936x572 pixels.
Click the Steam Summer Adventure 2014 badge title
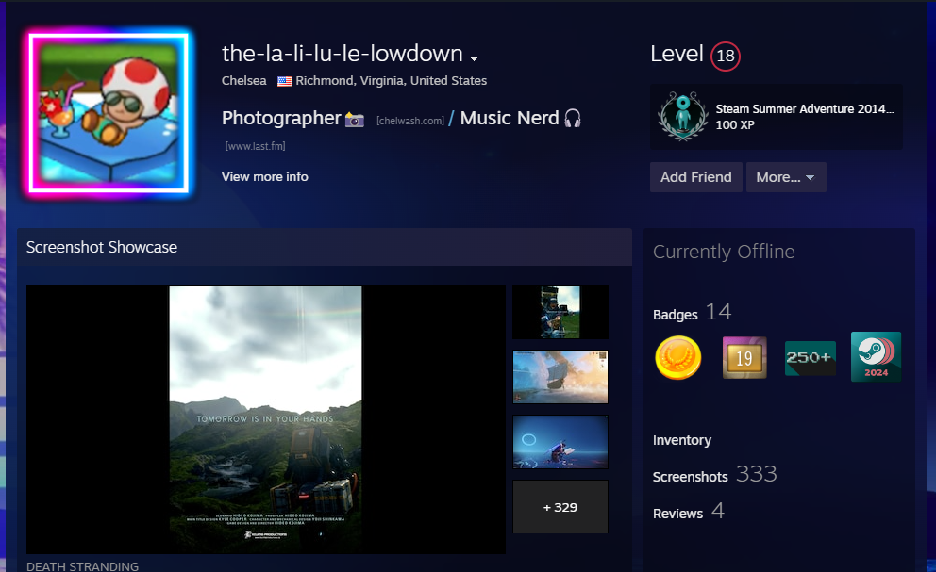pos(805,108)
